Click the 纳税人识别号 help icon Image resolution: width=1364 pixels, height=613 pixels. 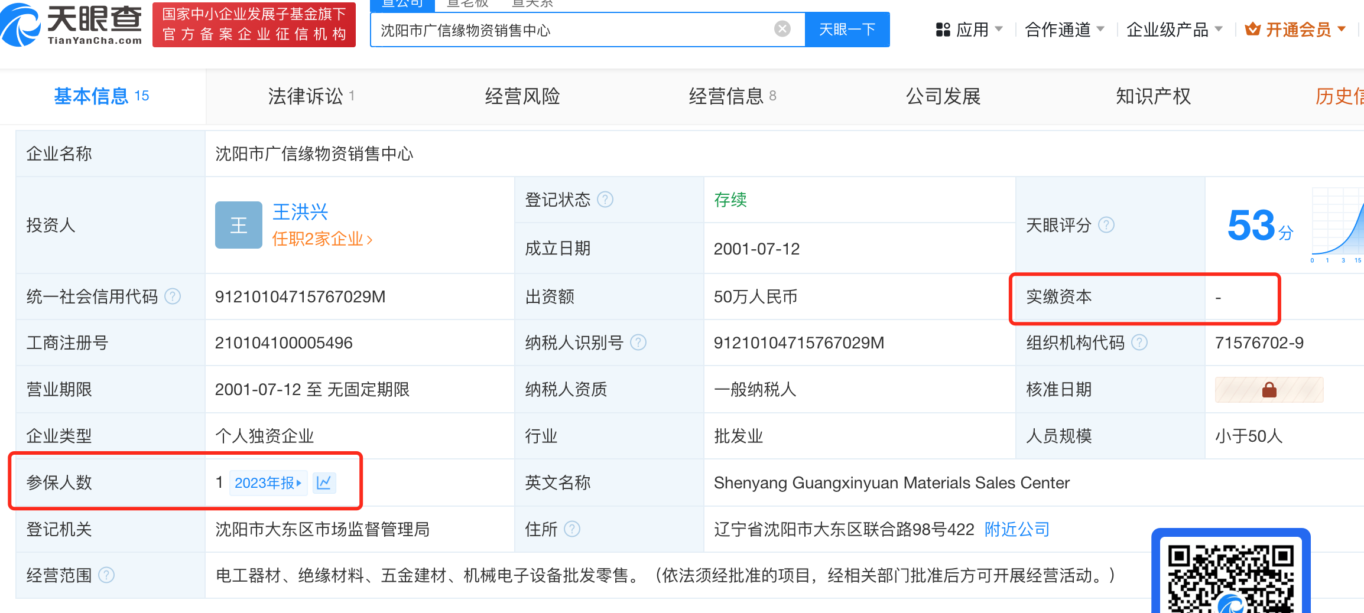[638, 343]
